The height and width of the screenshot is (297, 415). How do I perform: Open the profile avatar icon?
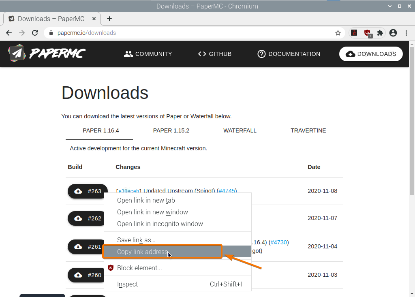pyautogui.click(x=393, y=33)
